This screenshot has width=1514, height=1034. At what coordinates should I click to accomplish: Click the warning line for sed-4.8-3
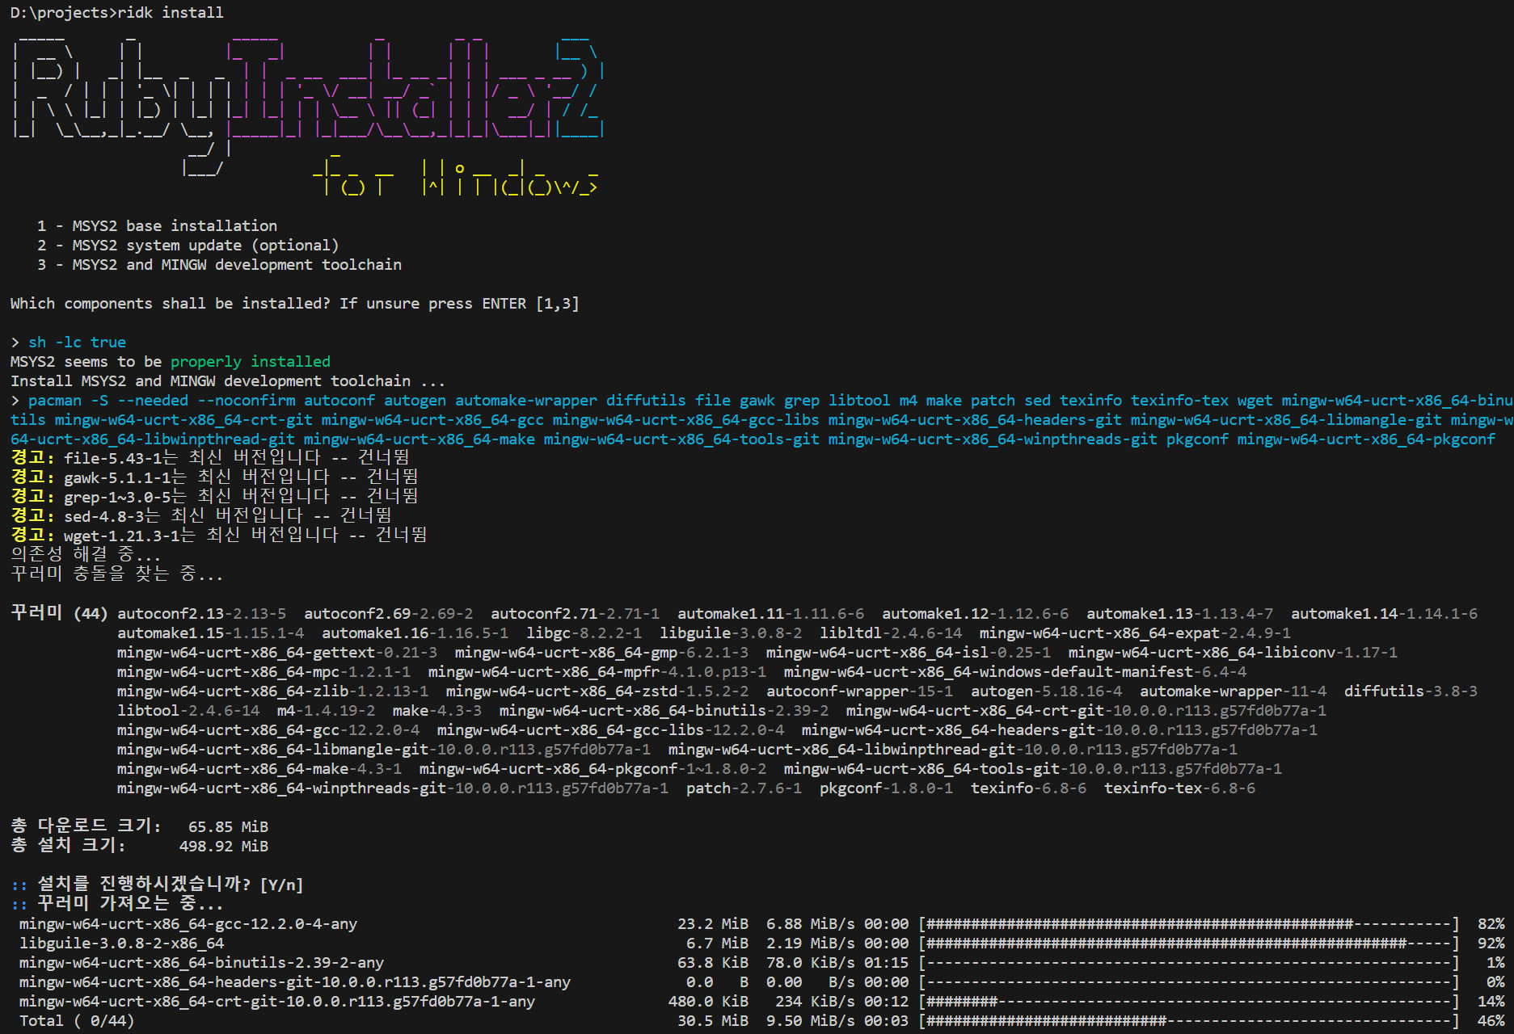201,516
